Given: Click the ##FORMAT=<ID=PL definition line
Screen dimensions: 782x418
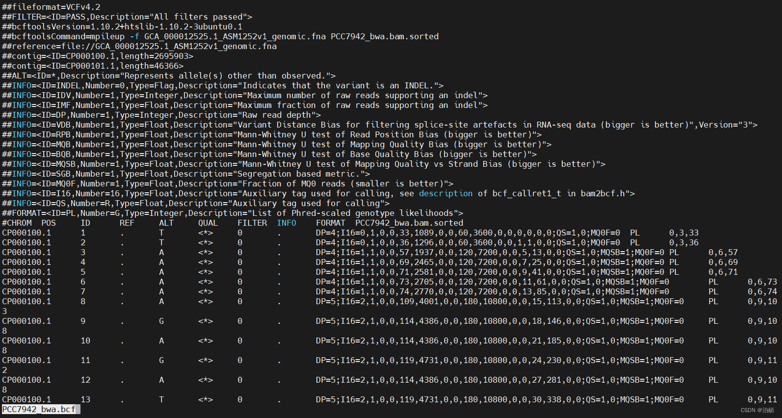Looking at the screenshot, I should pyautogui.click(x=233, y=213).
